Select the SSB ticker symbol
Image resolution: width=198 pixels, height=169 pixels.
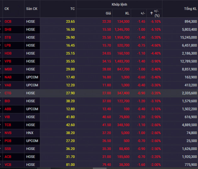(x=8, y=149)
